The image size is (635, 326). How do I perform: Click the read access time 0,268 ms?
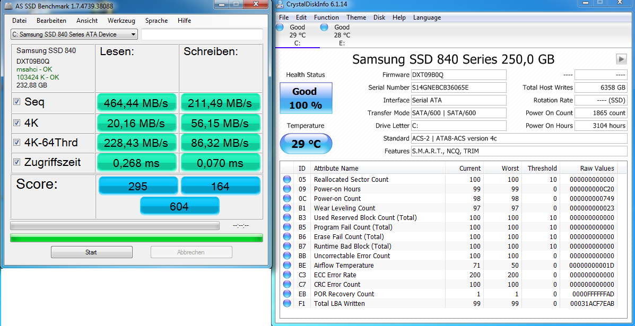click(136, 163)
